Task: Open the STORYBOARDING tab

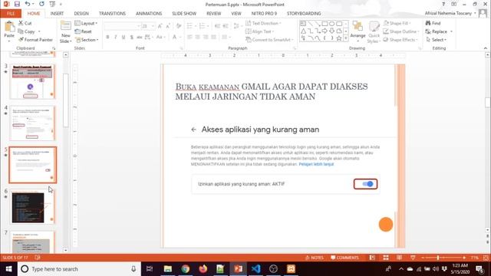Action: (x=304, y=14)
